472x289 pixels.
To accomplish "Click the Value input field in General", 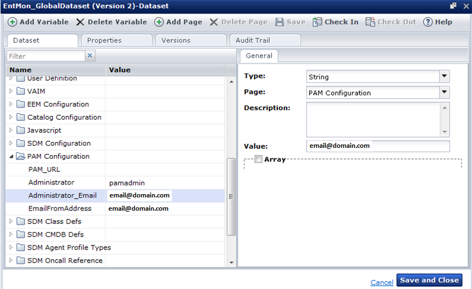I will 378,146.
